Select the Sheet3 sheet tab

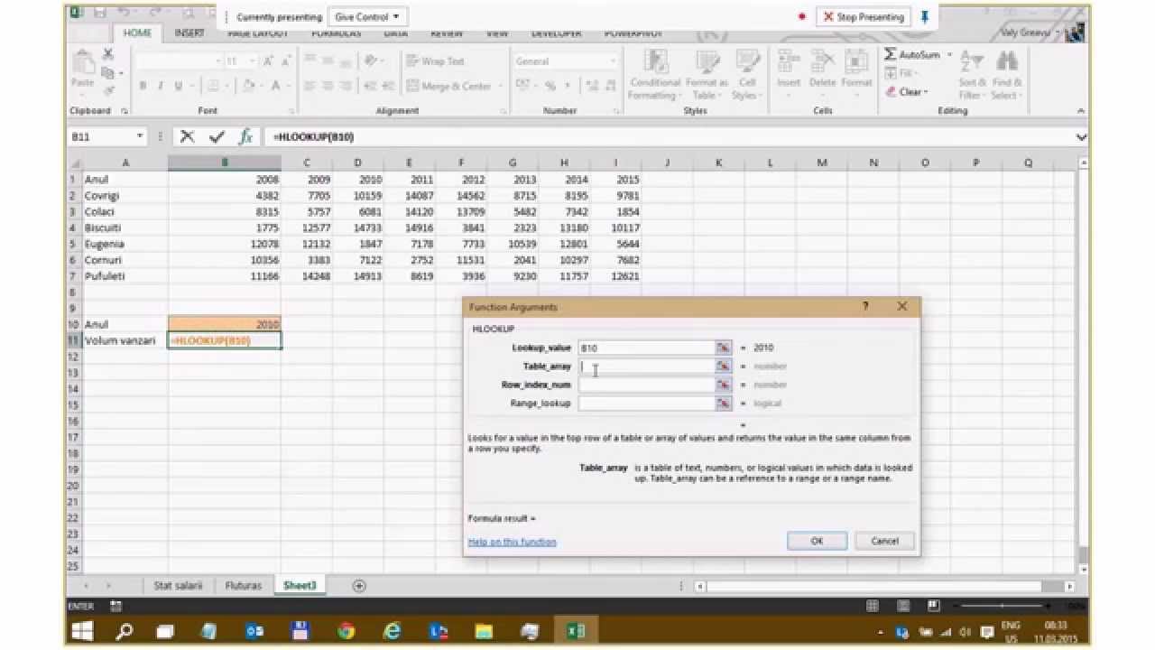click(300, 586)
